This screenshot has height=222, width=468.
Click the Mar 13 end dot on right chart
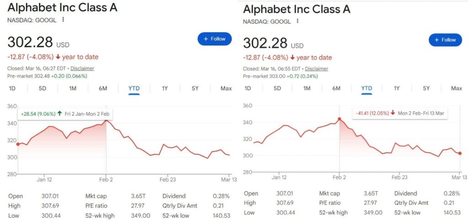point(460,153)
